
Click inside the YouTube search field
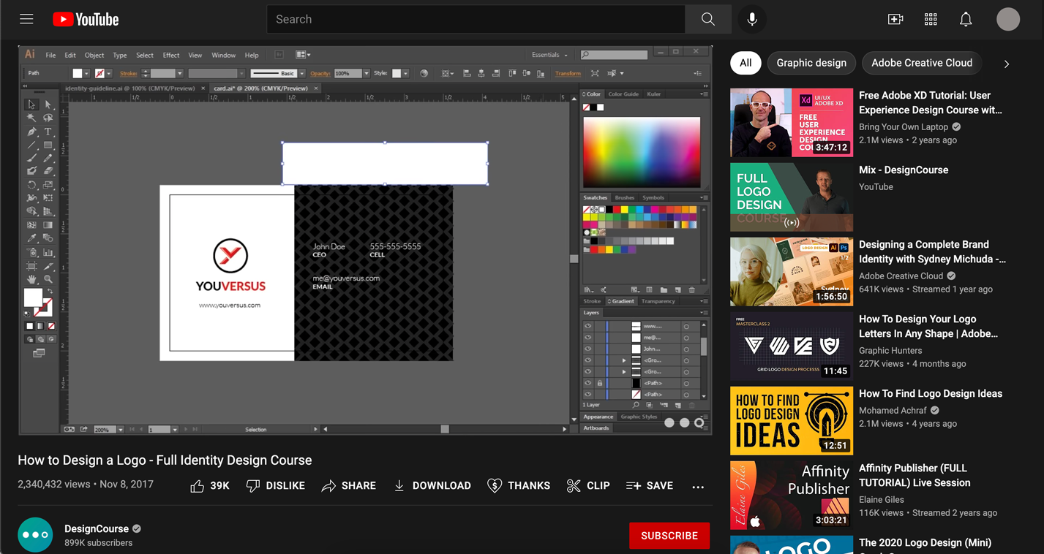pos(476,20)
